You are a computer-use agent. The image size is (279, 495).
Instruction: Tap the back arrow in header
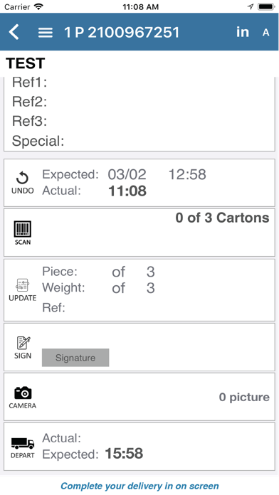pos(14,32)
